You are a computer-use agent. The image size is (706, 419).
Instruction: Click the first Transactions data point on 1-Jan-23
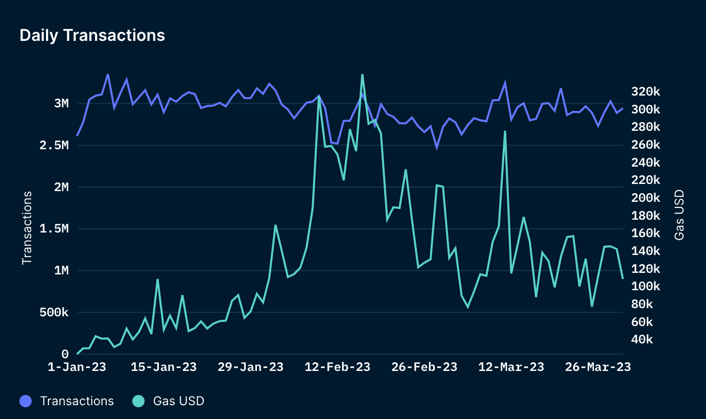click(77, 135)
